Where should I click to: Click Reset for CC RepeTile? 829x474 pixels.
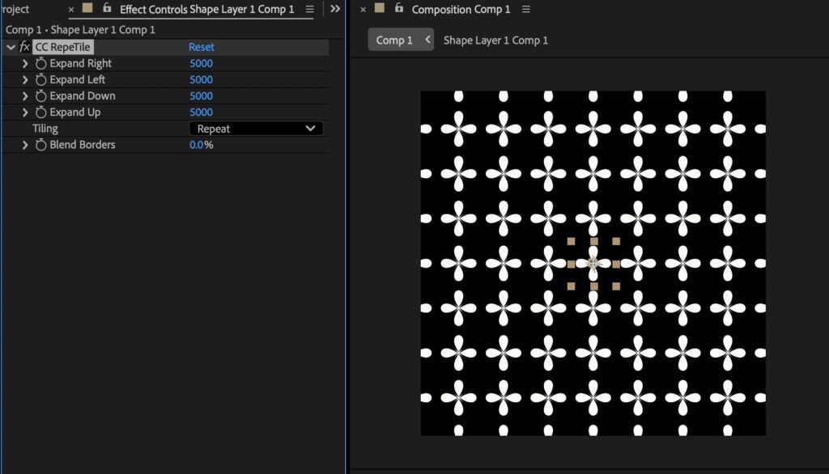tap(201, 47)
